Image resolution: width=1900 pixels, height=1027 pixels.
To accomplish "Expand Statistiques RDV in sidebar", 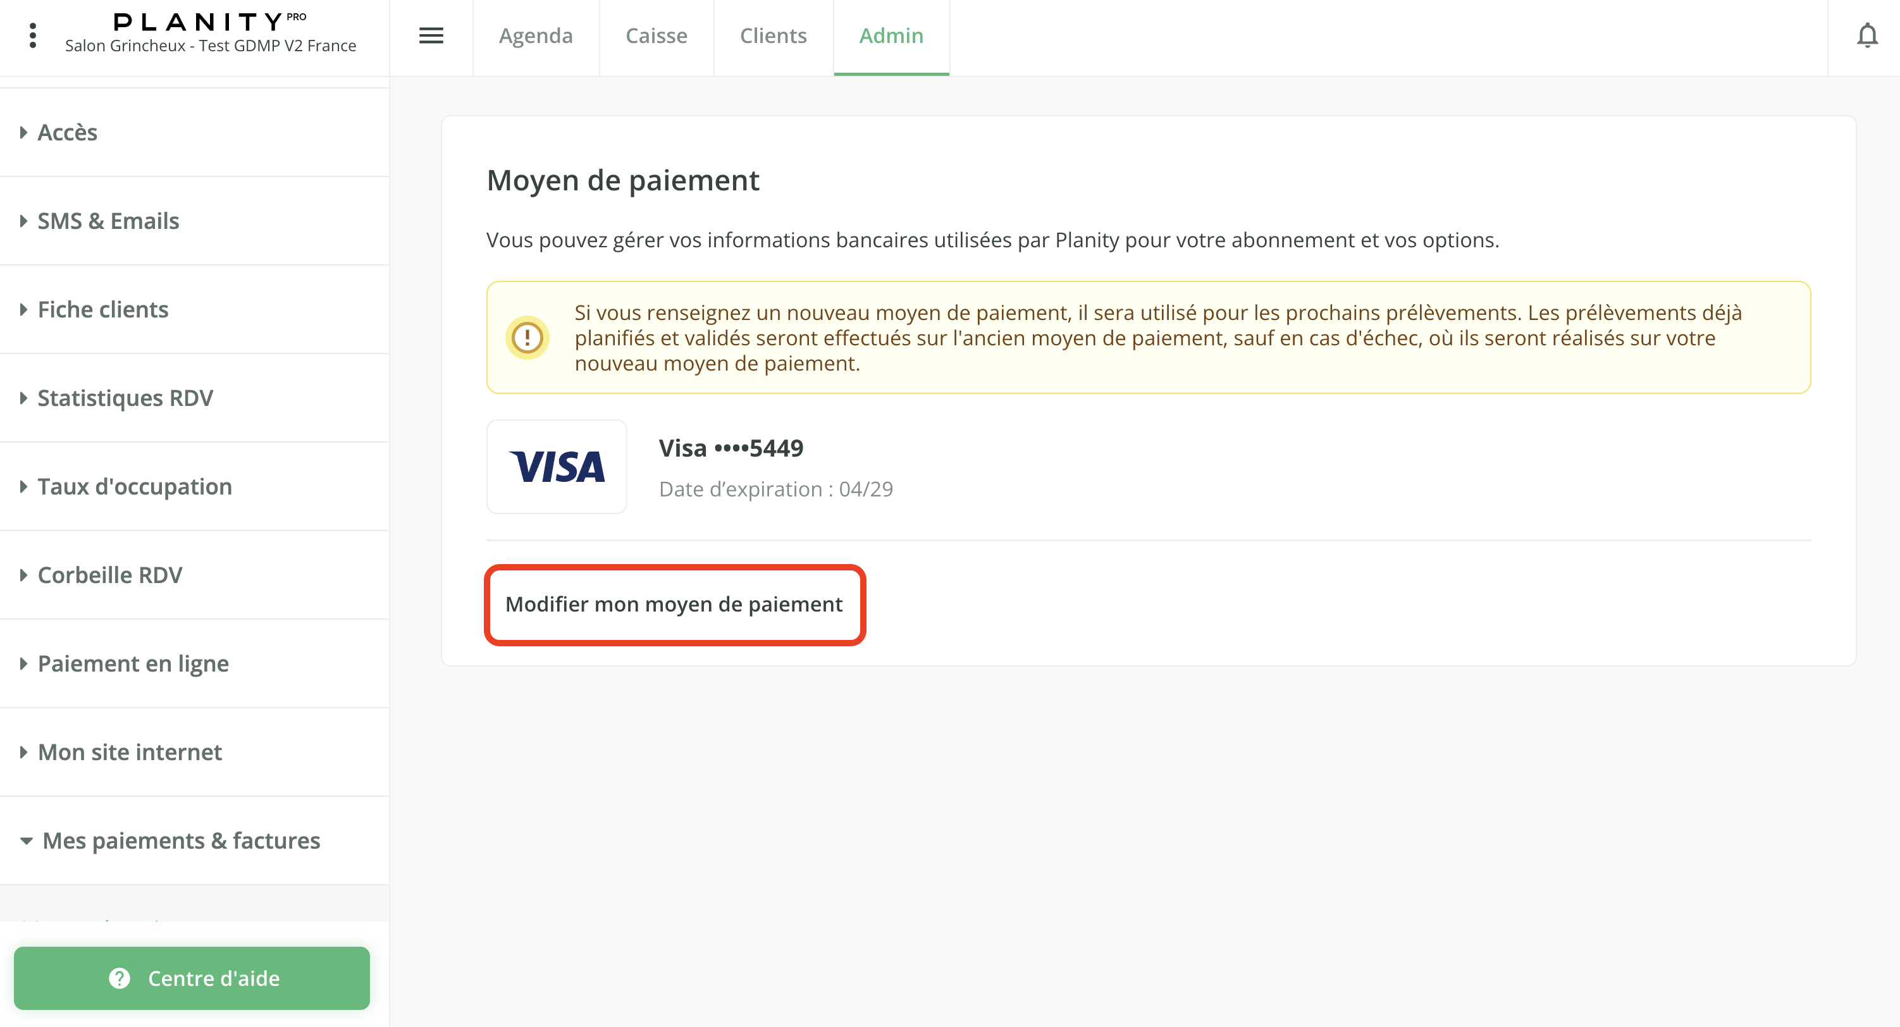I will (125, 398).
